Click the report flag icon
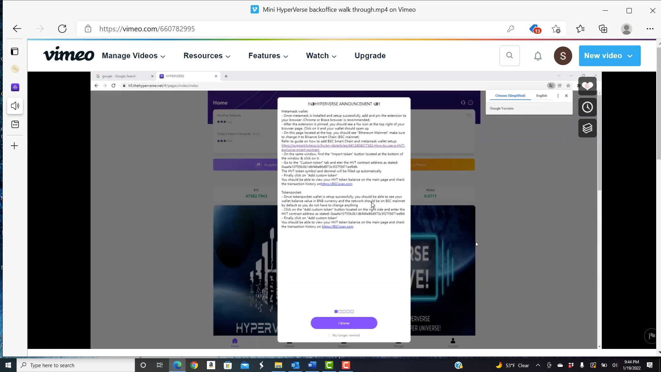Viewport: 661px width, 372px height. coord(651,336)
